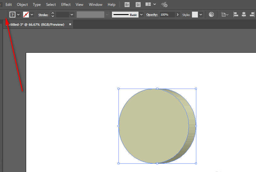This screenshot has height=172, width=256.
Task: Open the Recolor Artwork wheel icon
Action: pos(211,14)
